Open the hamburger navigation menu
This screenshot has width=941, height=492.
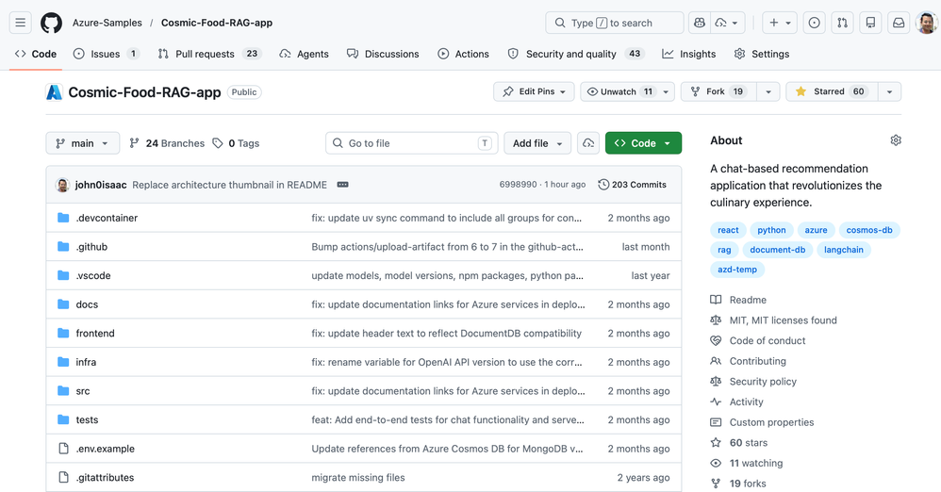[x=20, y=23]
